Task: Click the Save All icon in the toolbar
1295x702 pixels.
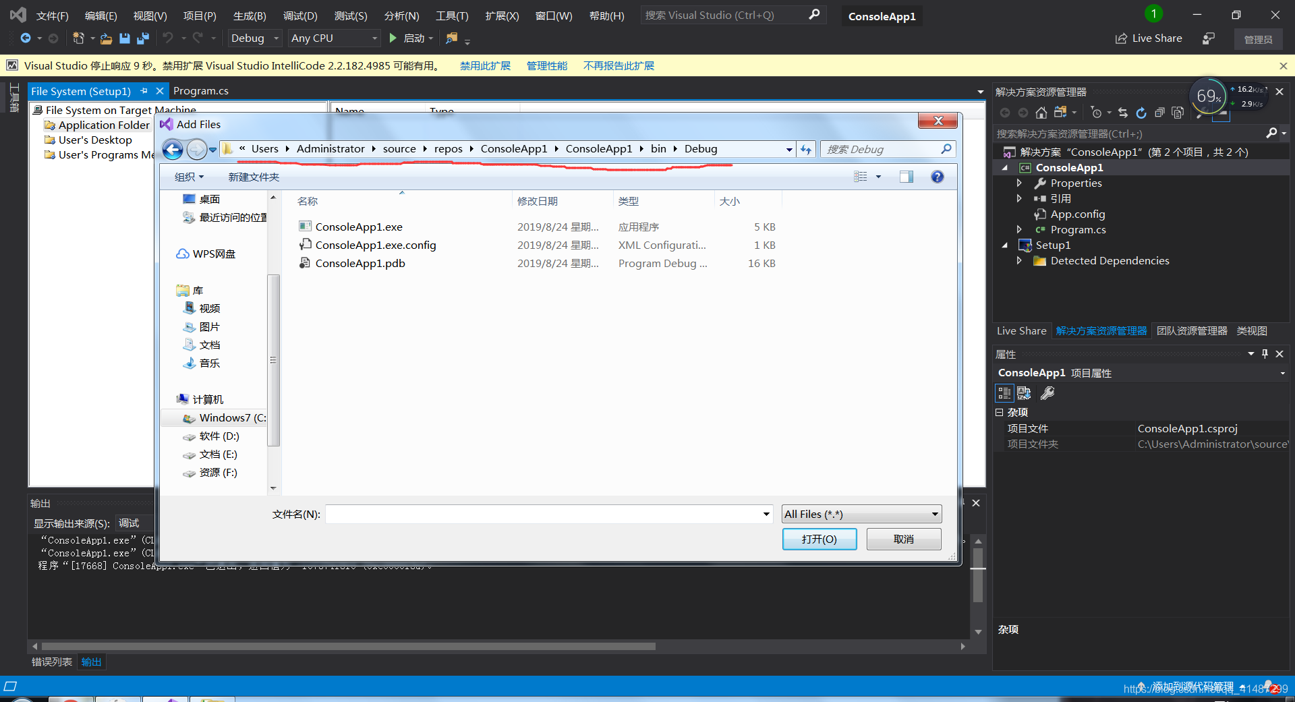Action: tap(142, 38)
